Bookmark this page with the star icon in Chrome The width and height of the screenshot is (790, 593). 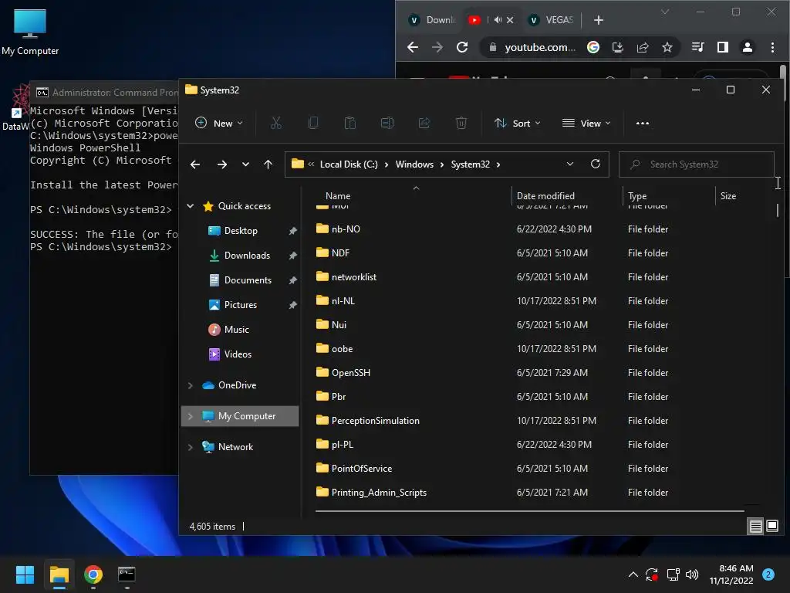click(x=667, y=47)
